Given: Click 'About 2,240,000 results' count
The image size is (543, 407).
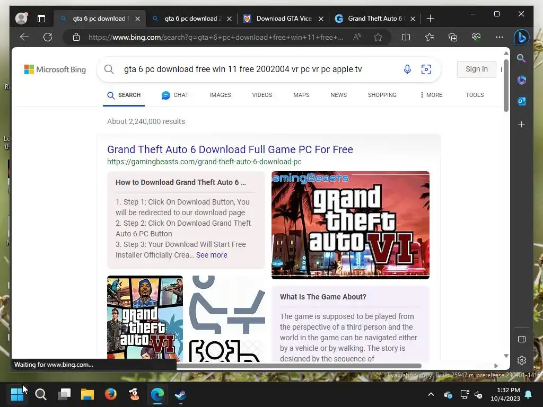Looking at the screenshot, I should (x=146, y=121).
